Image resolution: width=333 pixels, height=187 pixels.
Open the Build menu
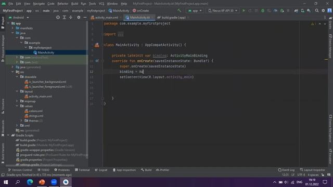pyautogui.click(x=74, y=4)
